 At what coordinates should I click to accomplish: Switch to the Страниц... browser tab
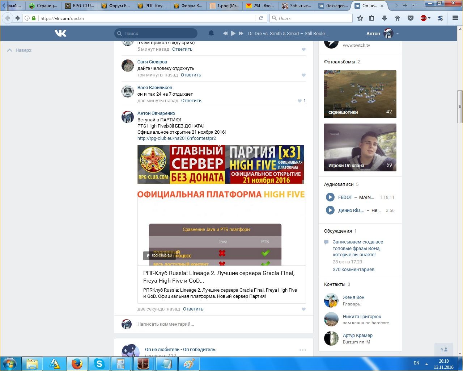43,5
